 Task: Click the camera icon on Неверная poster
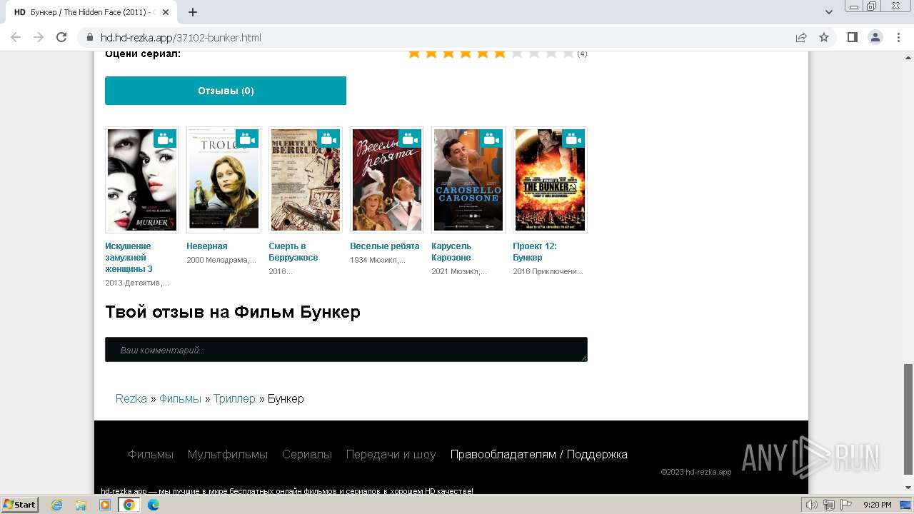[247, 138]
